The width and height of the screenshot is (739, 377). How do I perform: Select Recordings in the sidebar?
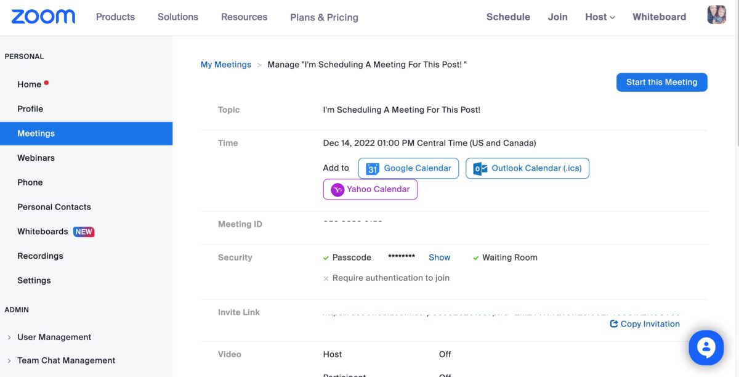click(40, 256)
